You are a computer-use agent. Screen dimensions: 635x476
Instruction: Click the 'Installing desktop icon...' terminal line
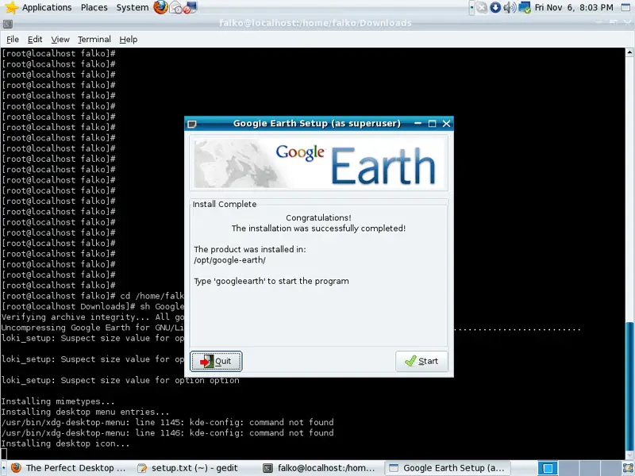pyautogui.click(x=65, y=443)
